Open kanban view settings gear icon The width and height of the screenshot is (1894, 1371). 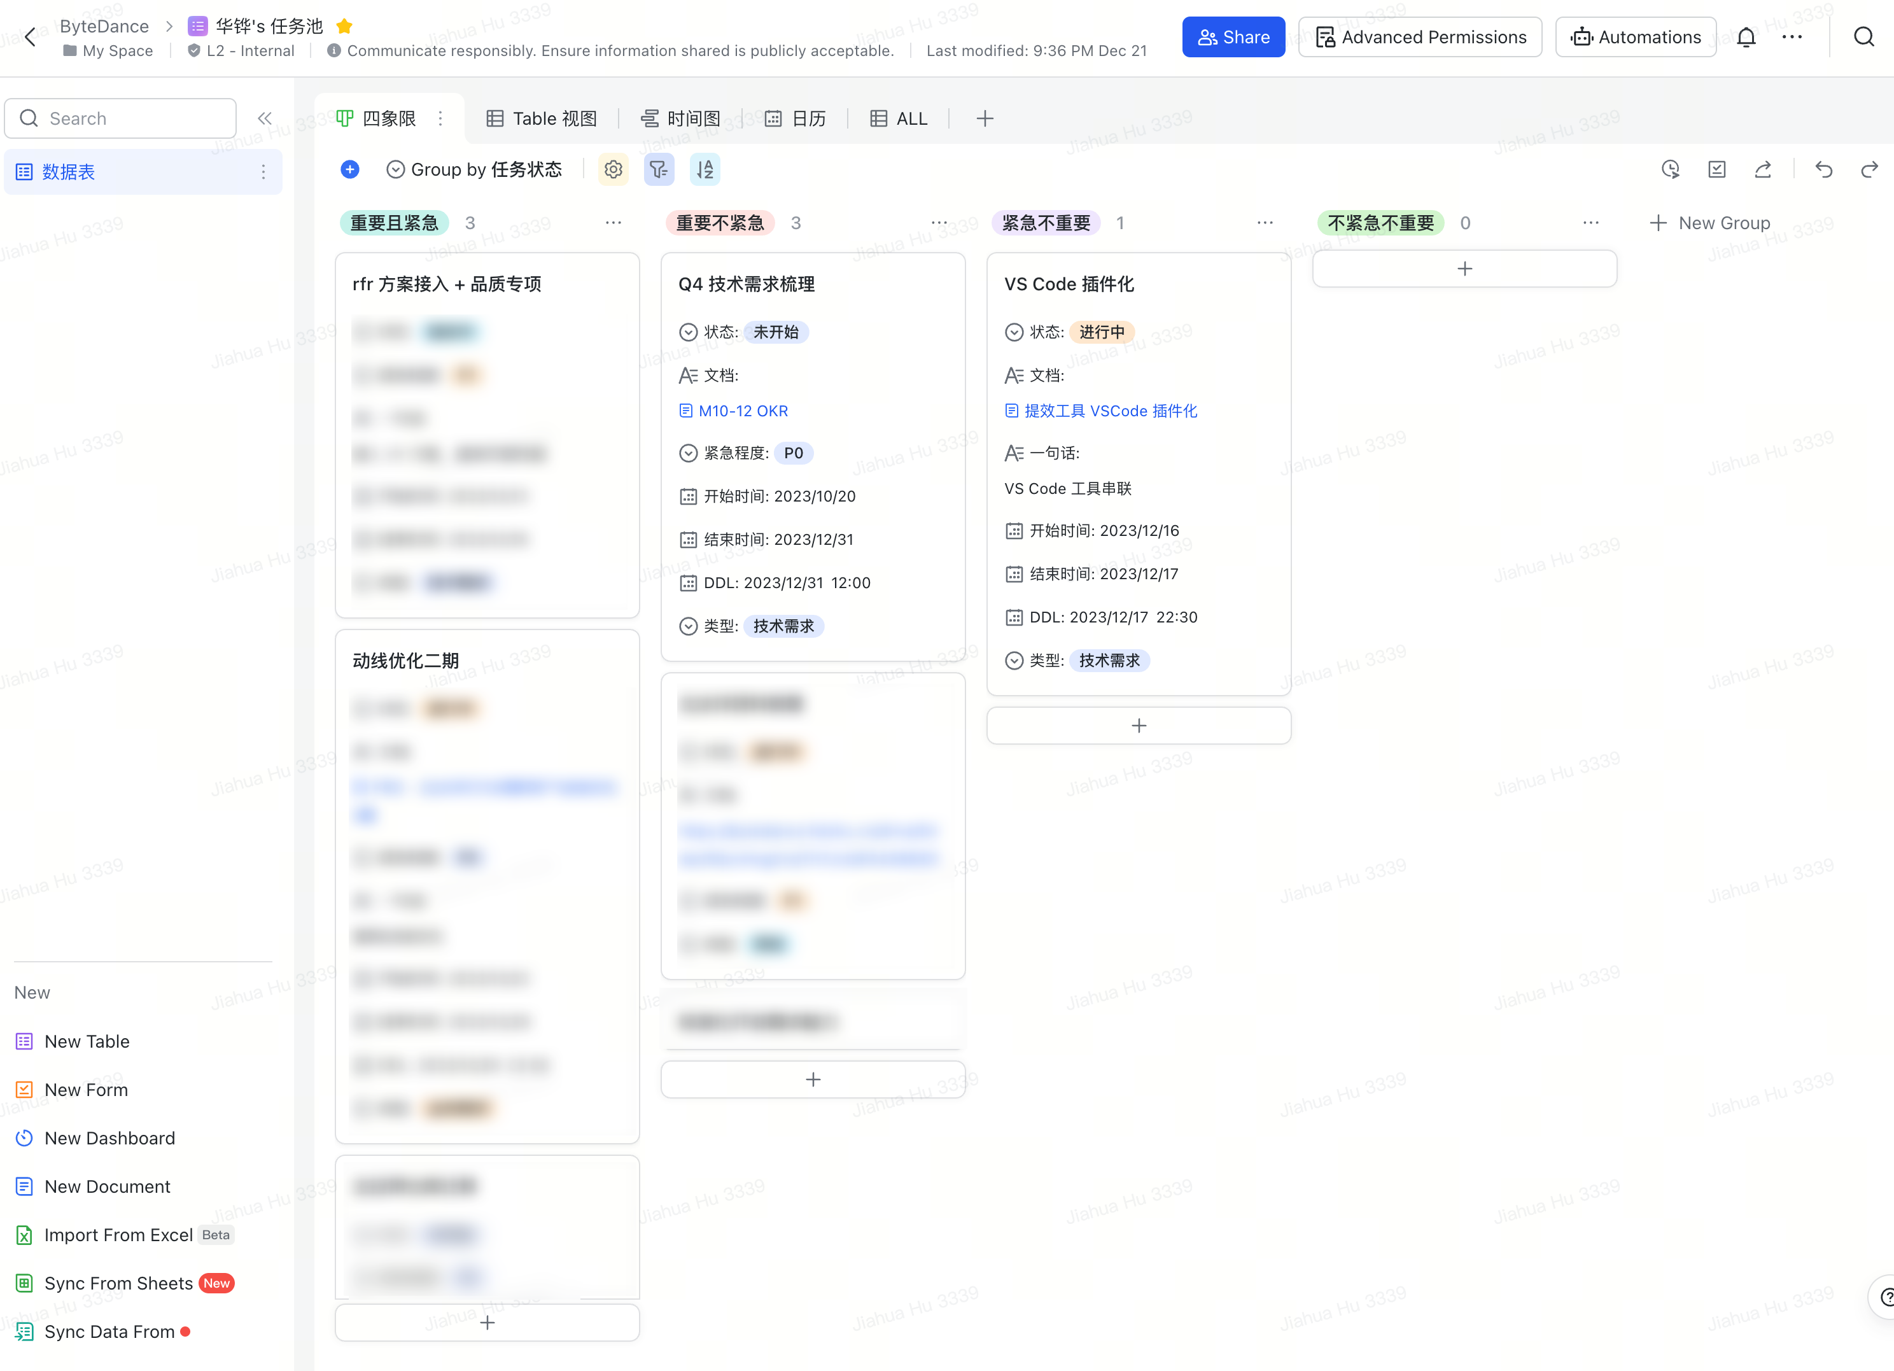[613, 169]
